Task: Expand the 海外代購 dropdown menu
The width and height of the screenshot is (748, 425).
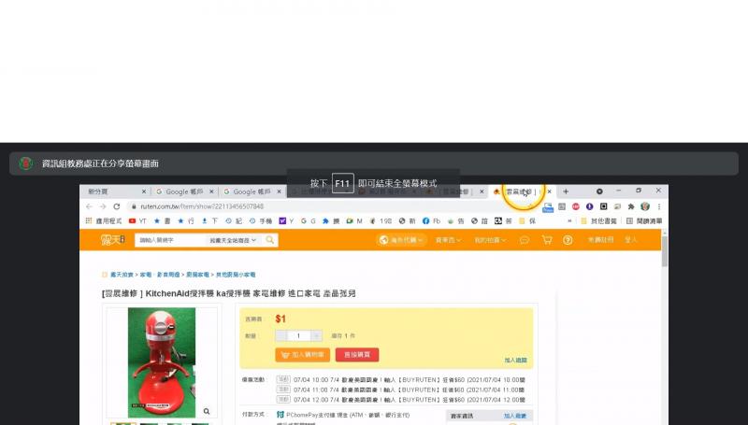Action: 401,240
